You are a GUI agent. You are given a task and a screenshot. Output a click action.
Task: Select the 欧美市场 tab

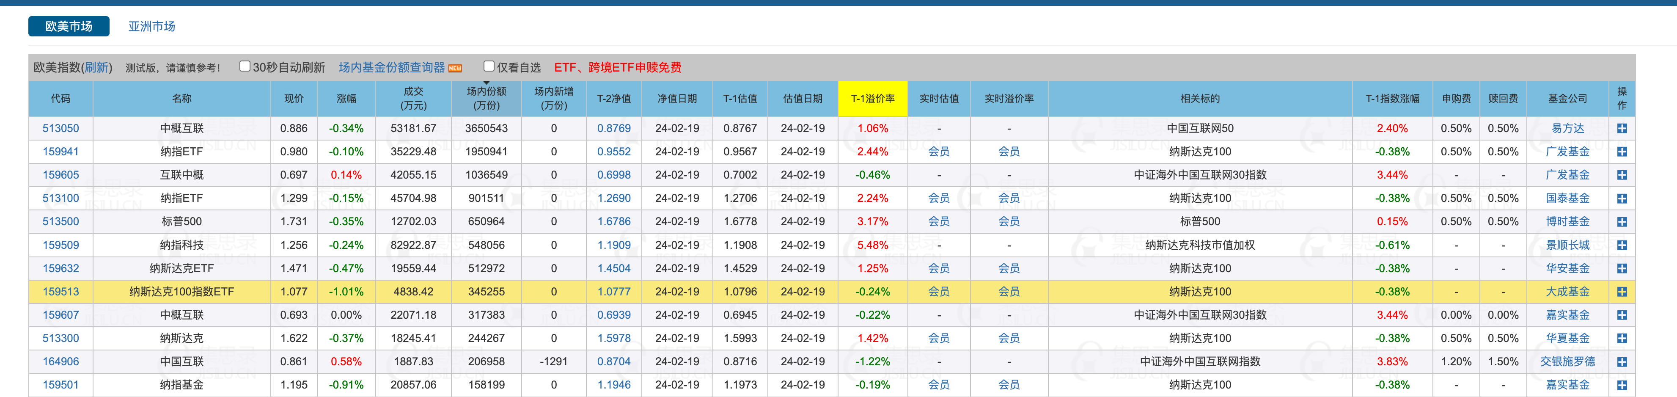(x=69, y=26)
